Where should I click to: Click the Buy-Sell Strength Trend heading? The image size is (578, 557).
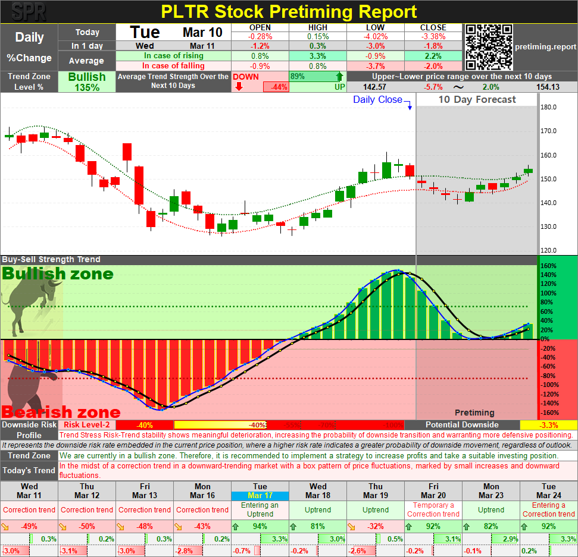(x=51, y=259)
